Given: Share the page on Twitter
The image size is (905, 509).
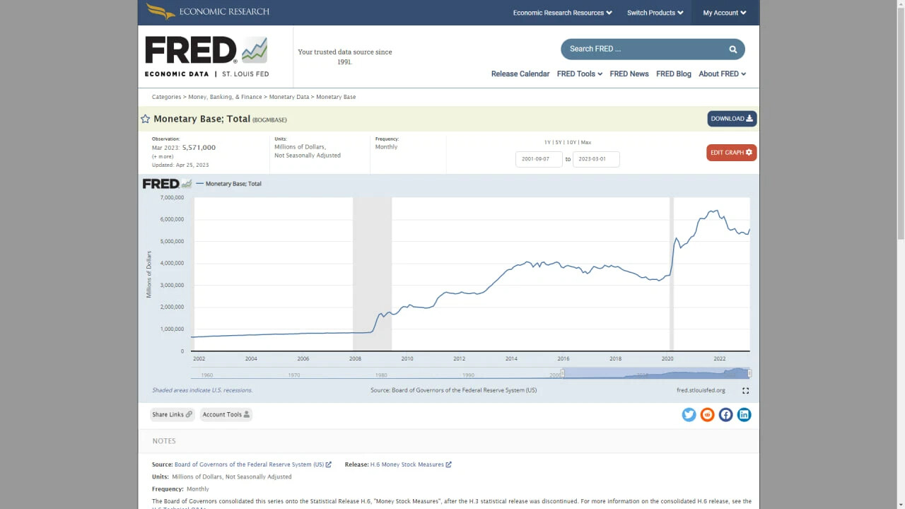Looking at the screenshot, I should 689,415.
